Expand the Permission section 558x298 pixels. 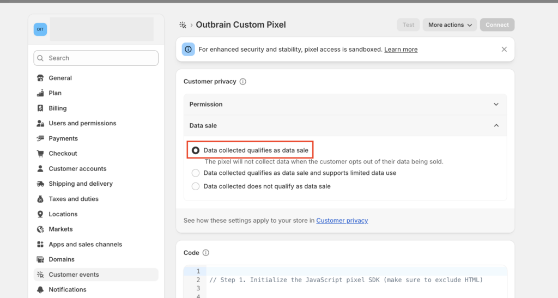[345, 104]
